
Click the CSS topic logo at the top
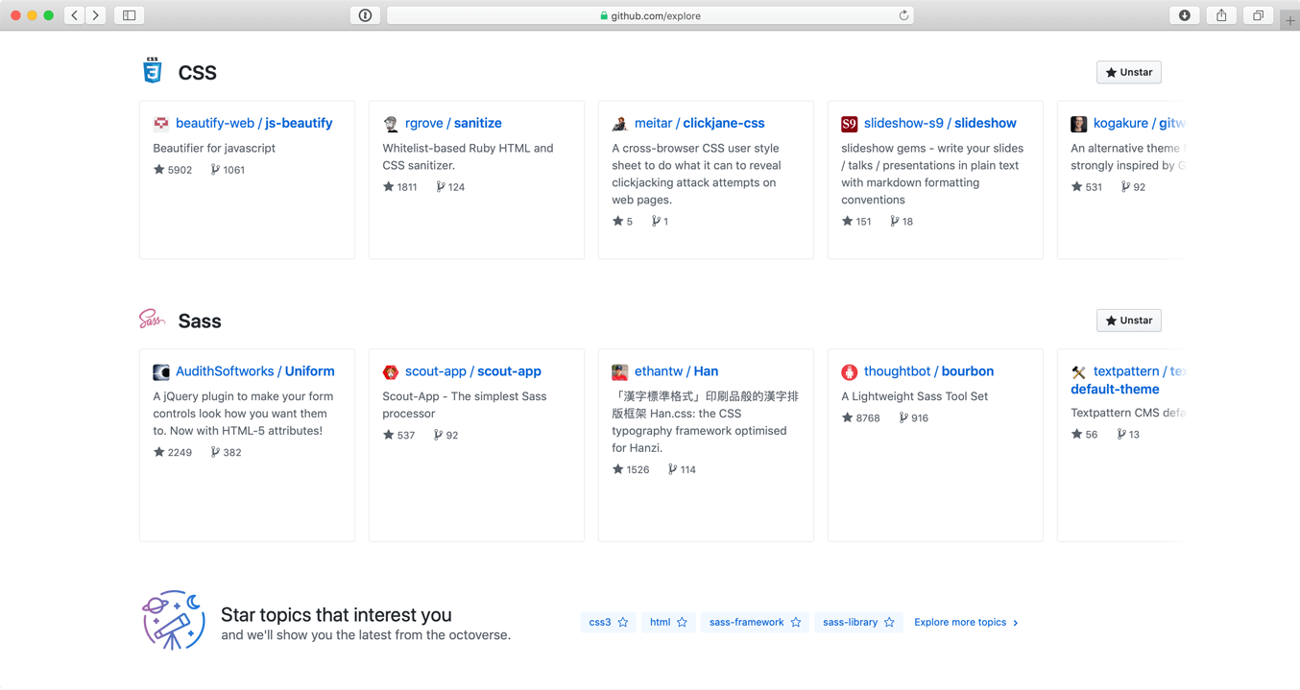[x=152, y=70]
